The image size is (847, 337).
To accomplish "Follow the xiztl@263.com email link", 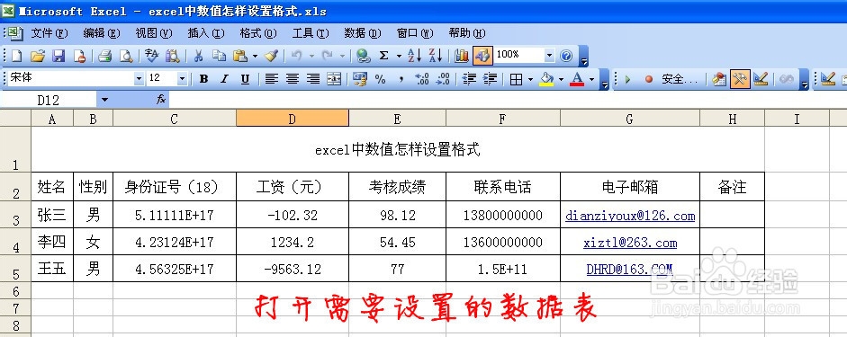I will (630, 244).
